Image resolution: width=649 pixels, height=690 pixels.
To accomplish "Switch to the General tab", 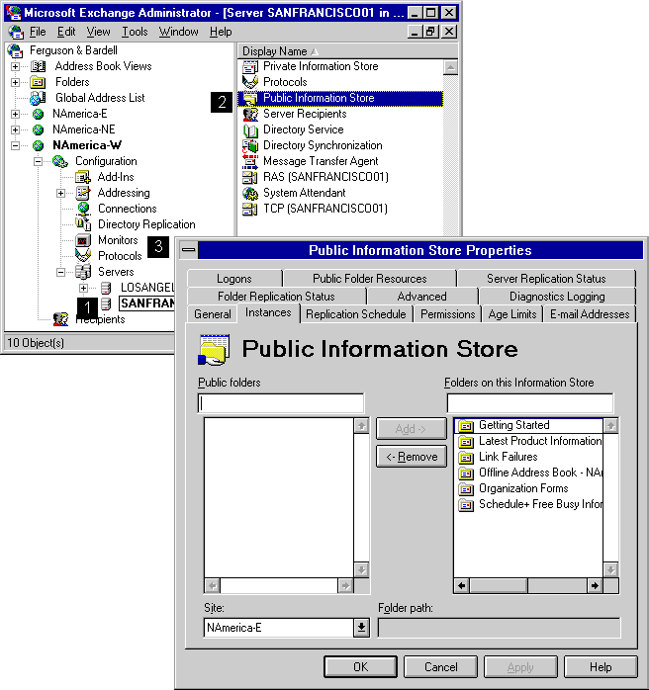I will click(213, 314).
